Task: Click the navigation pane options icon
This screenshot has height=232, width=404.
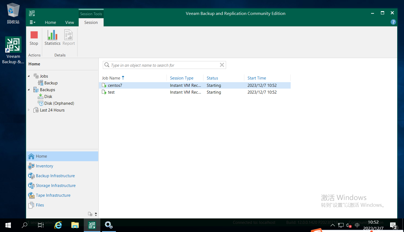Action: 90,214
